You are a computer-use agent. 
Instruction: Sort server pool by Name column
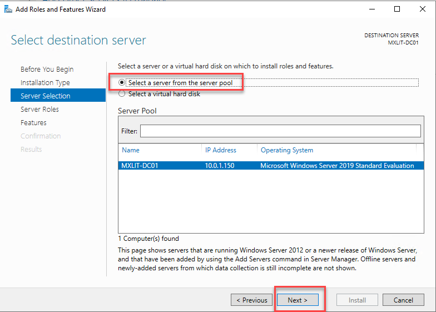pos(131,150)
